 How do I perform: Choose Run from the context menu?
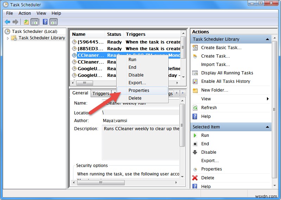143,60
